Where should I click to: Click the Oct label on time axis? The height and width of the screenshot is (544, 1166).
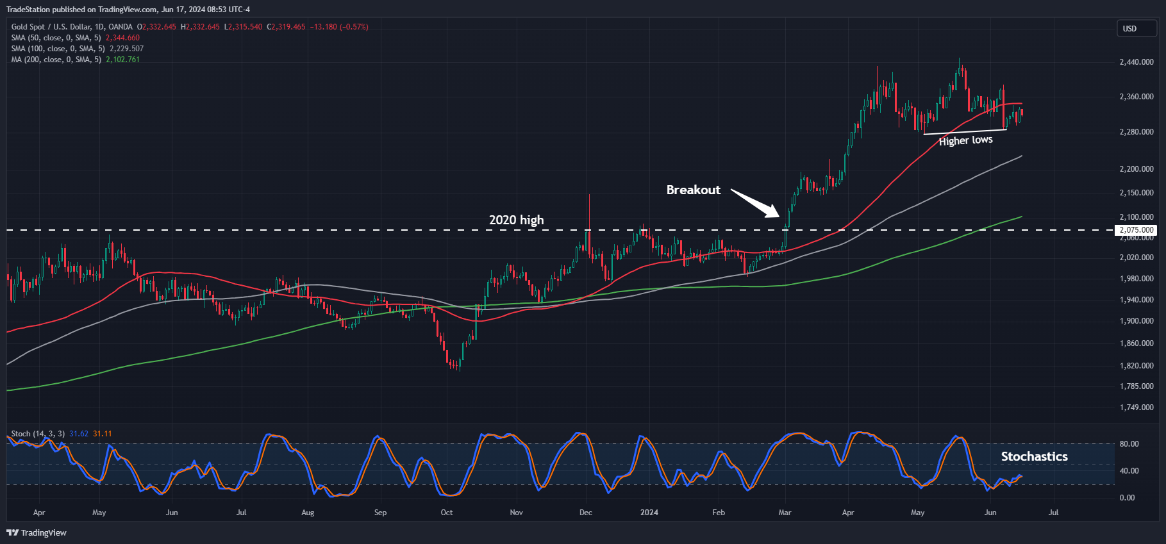tap(447, 513)
